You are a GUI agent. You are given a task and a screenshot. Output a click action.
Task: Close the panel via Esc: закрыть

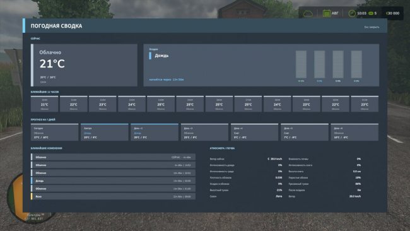(x=372, y=27)
